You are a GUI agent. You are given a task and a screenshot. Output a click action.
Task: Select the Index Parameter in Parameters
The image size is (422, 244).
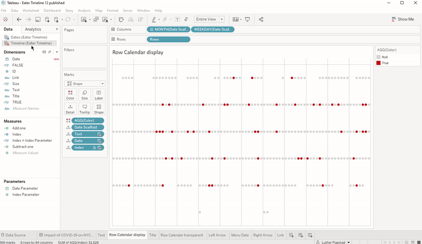point(26,194)
